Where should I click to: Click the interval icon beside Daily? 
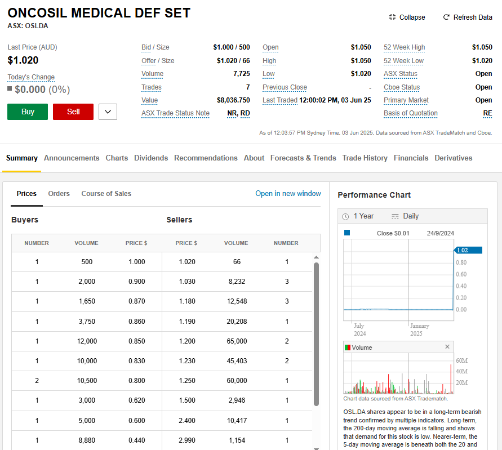[395, 217]
